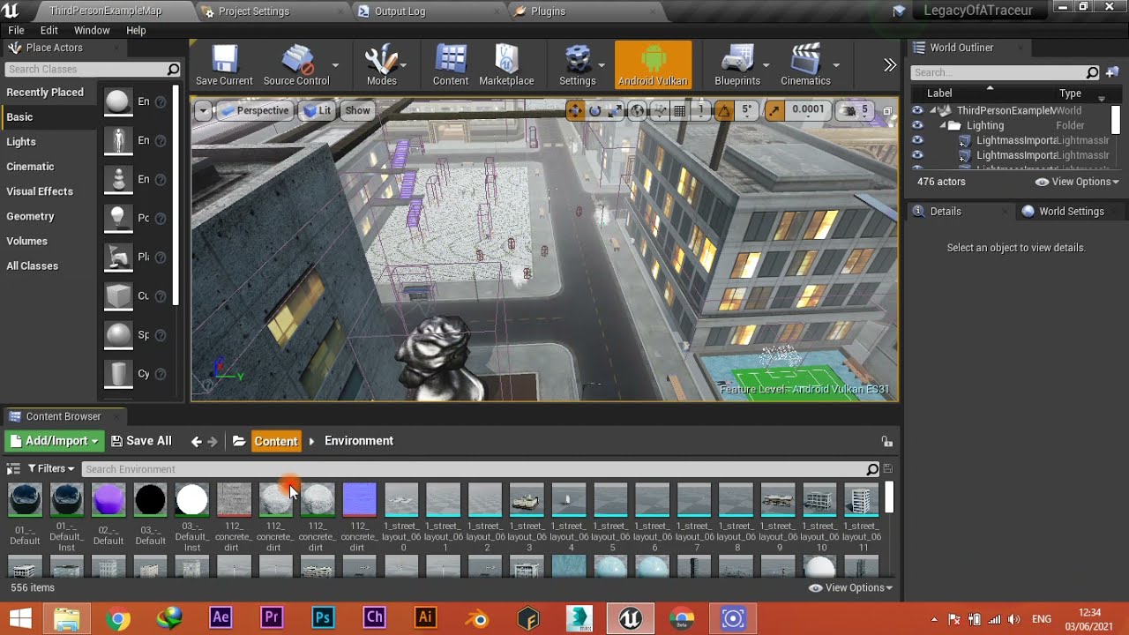Switch to the Output Log tab
This screenshot has height=635, width=1129.
click(x=400, y=11)
